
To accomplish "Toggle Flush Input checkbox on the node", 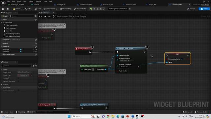I will tap(127, 71).
